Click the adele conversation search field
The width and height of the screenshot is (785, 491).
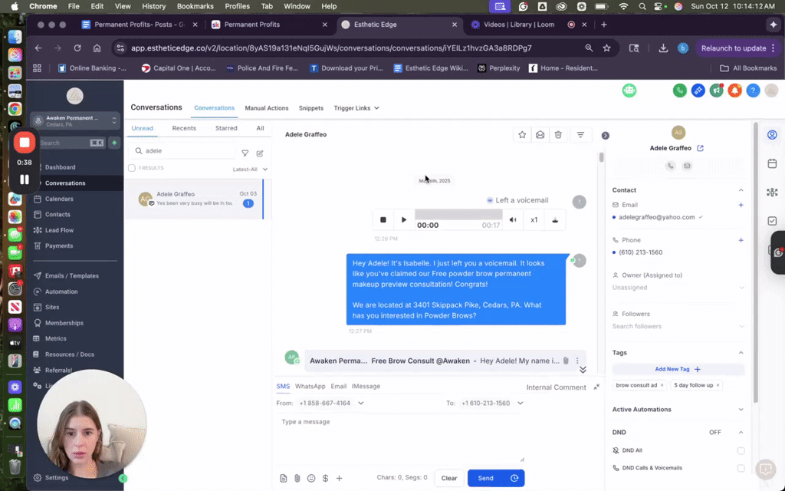pyautogui.click(x=182, y=151)
